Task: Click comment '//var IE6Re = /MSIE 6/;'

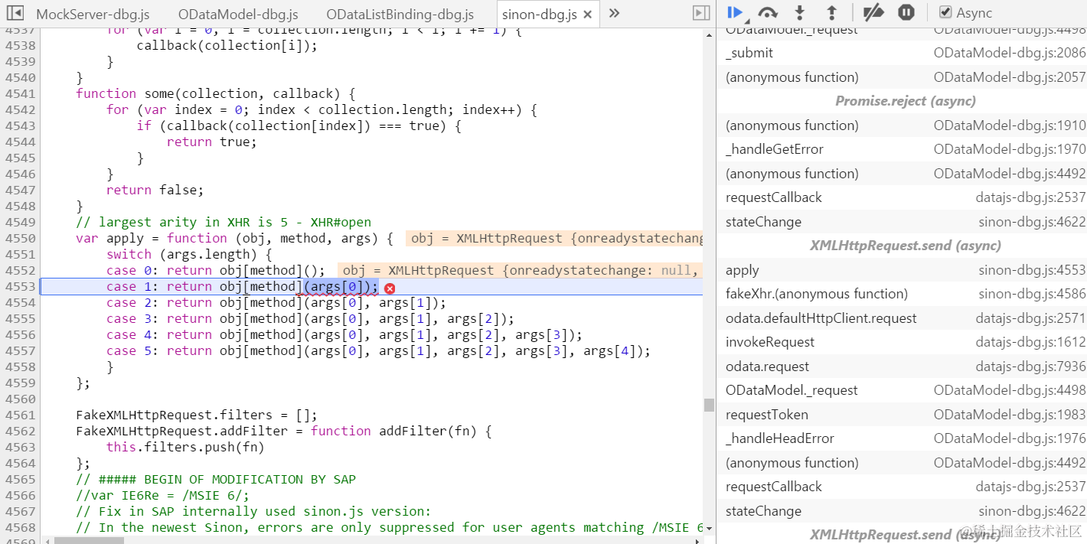Action: (x=163, y=495)
